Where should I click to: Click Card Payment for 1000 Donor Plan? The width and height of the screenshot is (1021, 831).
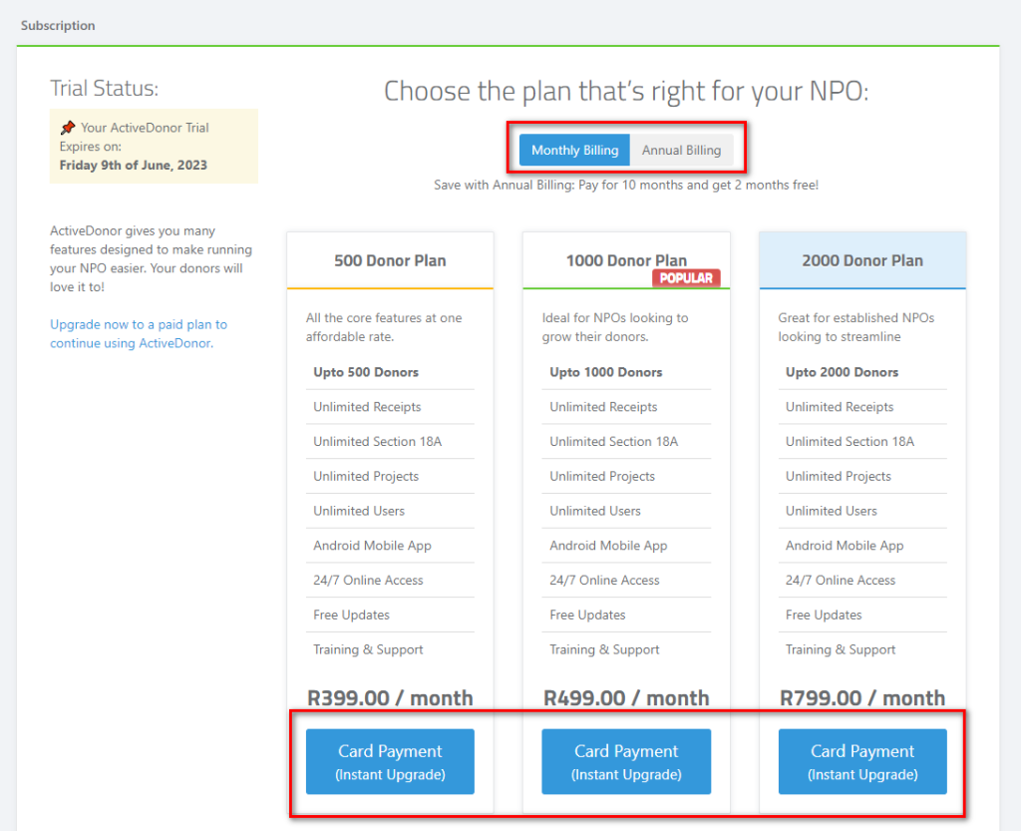pyautogui.click(x=626, y=761)
